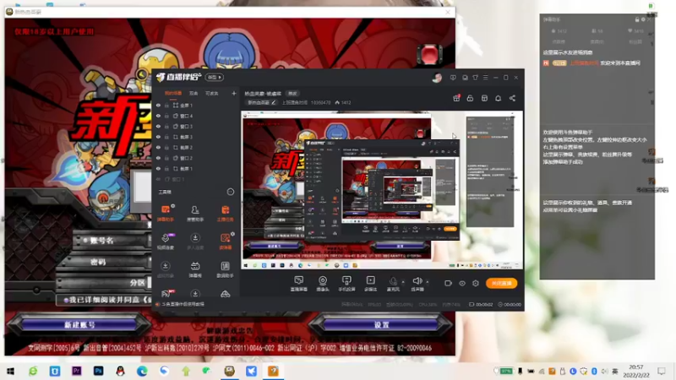Screen dimensions: 676x380
Task: Click the share icon in top toolbar
Action: (512, 98)
